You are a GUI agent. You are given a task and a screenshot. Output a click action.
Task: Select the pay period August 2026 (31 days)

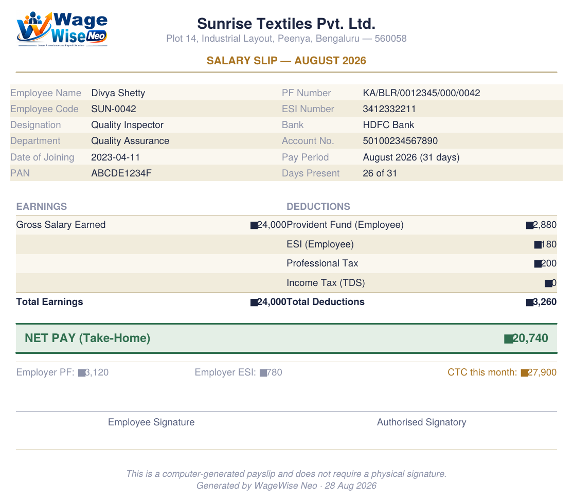click(x=411, y=157)
